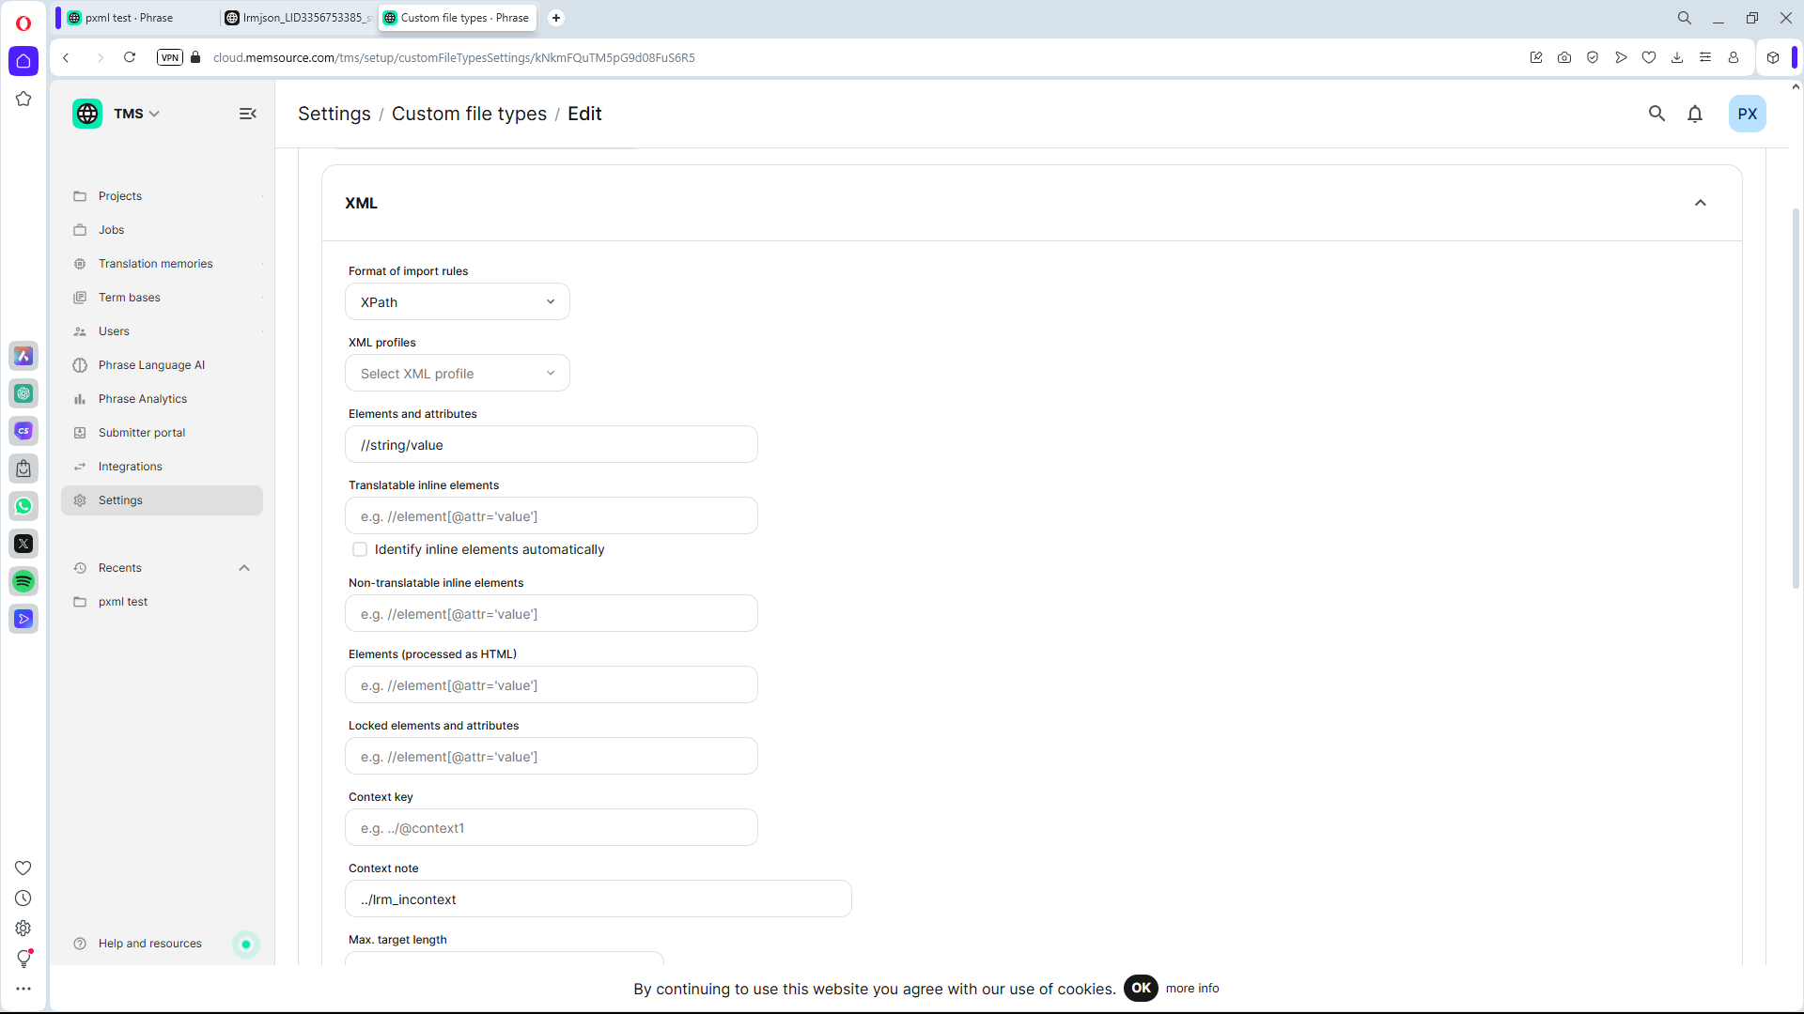Collapse the Recents list in the sidebar

click(x=244, y=568)
